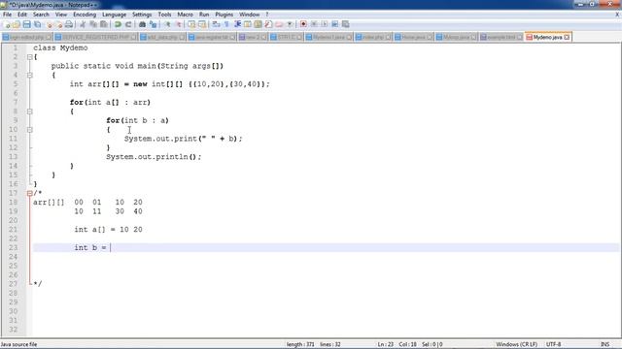This screenshot has width=622, height=349.
Task: Paste clipboard using the Paste toolbar icon
Action: coord(104,24)
